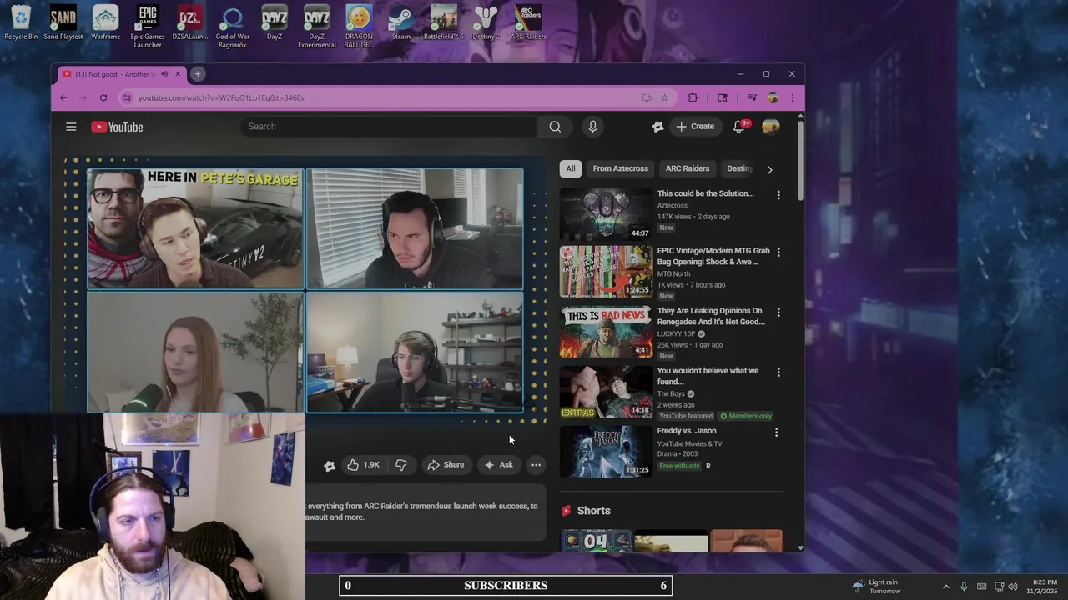The width and height of the screenshot is (1068, 600).
Task: Open God of War Ragnarök shortcut
Action: (x=232, y=27)
